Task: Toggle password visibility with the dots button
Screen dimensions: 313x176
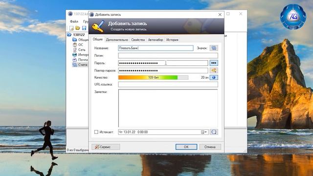Action: tap(214, 63)
